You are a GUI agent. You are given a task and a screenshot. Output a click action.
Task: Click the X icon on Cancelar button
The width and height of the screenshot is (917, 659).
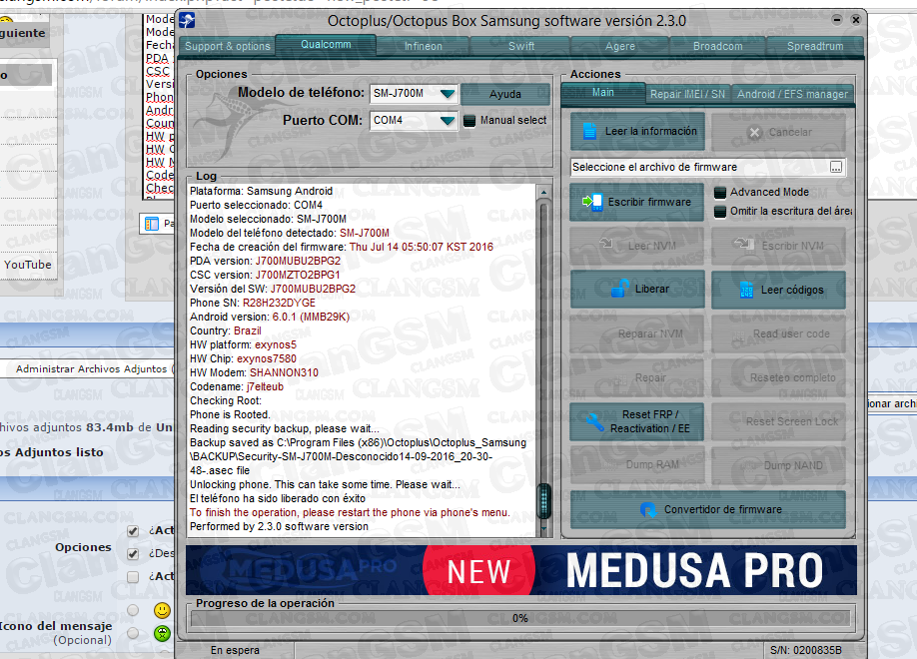coord(754,132)
